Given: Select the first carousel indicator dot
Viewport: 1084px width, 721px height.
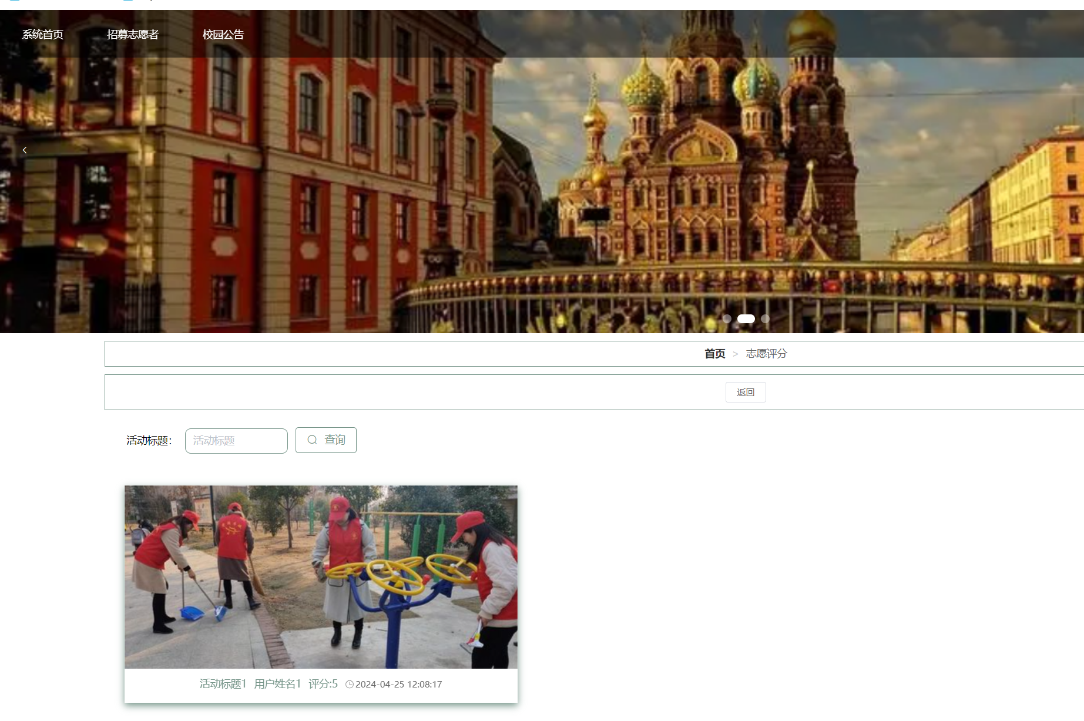Looking at the screenshot, I should click(x=727, y=318).
